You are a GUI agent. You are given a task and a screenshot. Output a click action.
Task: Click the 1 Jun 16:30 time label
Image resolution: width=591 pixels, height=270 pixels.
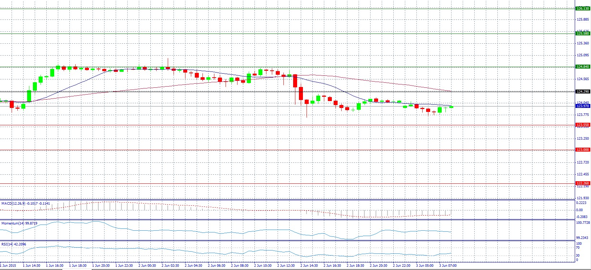(x=55, y=266)
